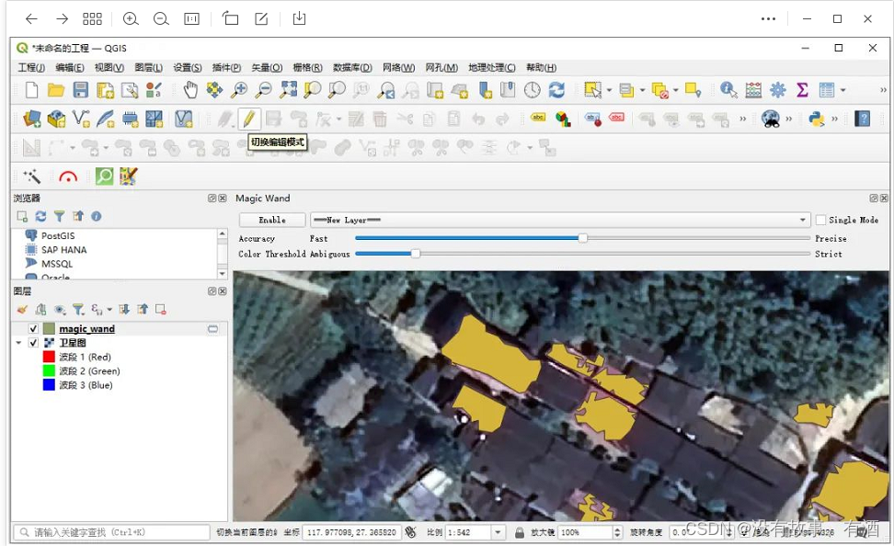The width and height of the screenshot is (894, 546).
Task: Click the Color Threshold slider handle
Action: pos(416,254)
